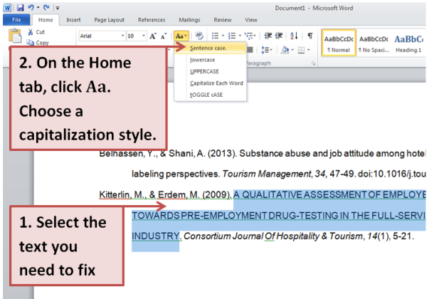
Task: Apply the No Spacing style
Action: pyautogui.click(x=374, y=43)
